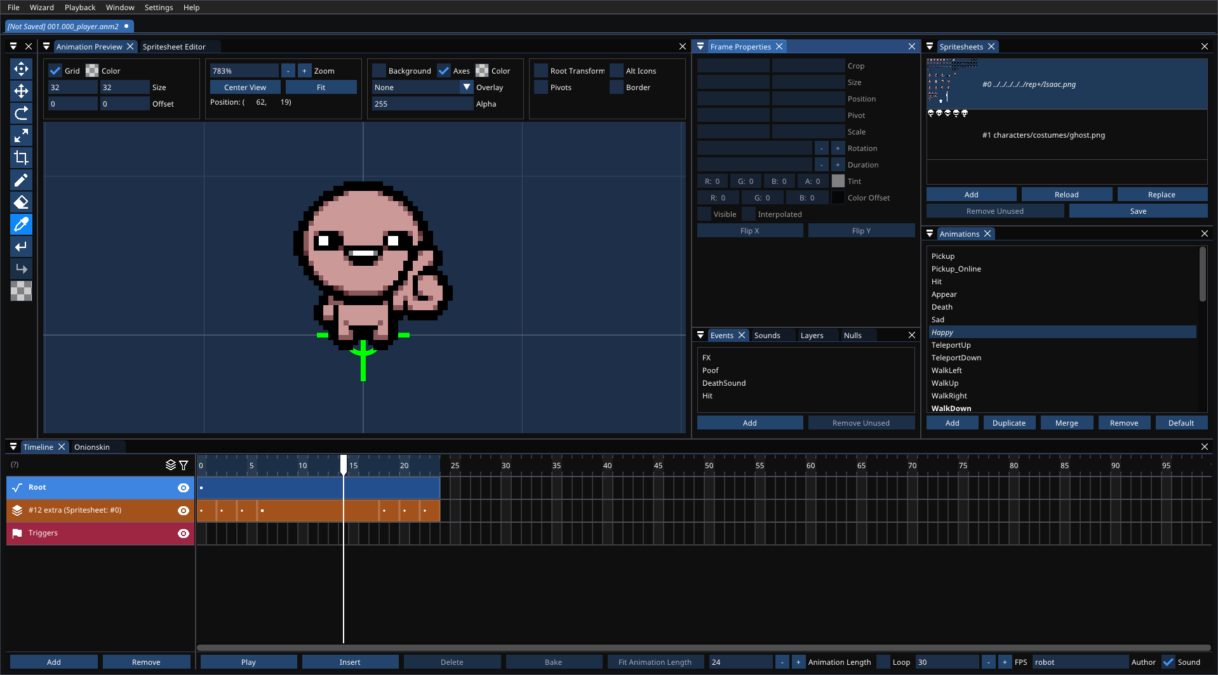
Task: Click the Undo arrow icon
Action: coord(21,247)
